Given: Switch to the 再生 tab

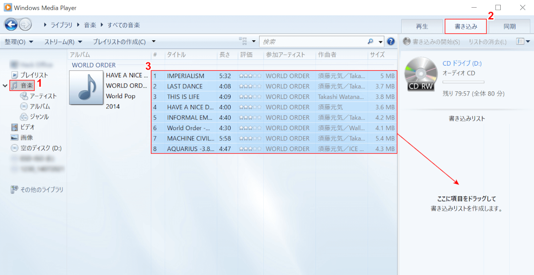Looking at the screenshot, I should coord(422,26).
